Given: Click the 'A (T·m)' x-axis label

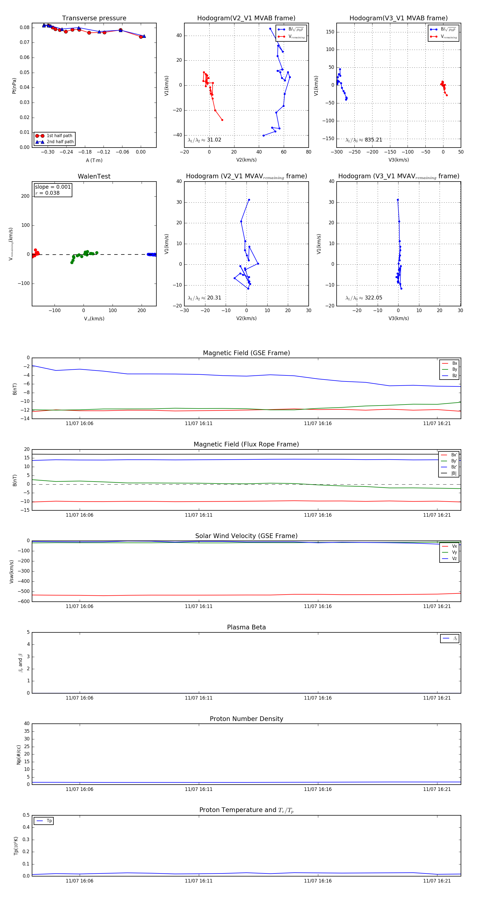Looking at the screenshot, I should tap(94, 160).
